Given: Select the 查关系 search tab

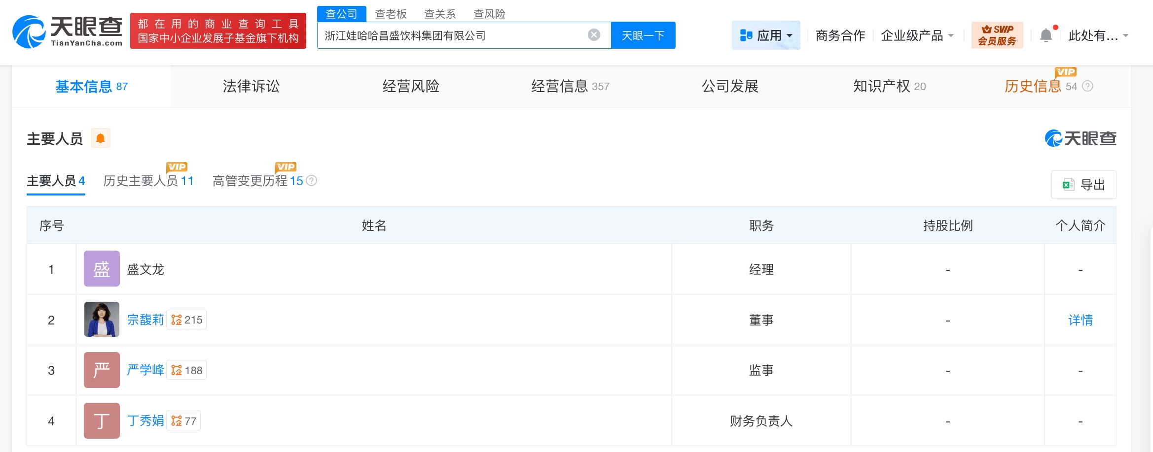Looking at the screenshot, I should click(x=440, y=14).
